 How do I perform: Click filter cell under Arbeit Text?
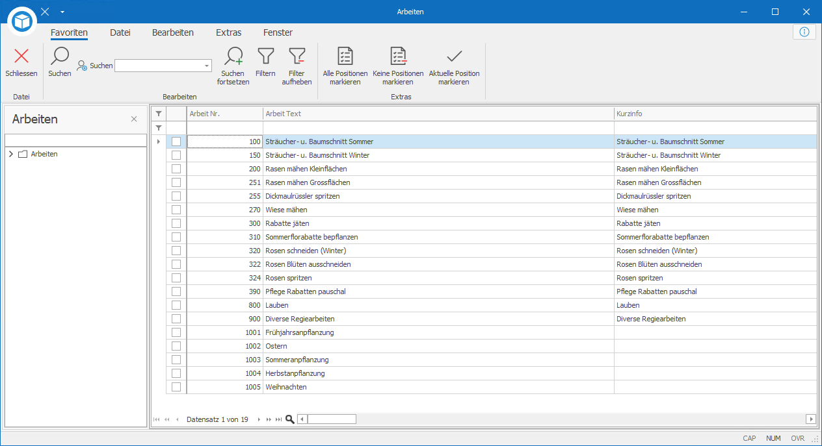[439, 128]
